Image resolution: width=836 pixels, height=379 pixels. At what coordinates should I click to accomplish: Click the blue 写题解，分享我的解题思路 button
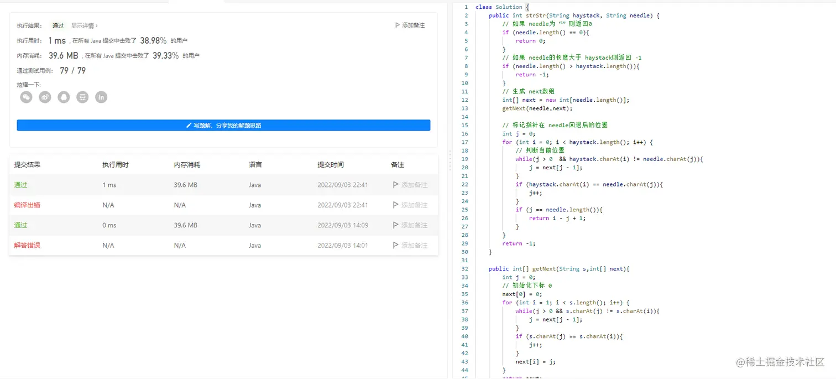223,126
